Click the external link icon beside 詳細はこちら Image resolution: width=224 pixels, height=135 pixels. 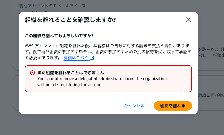coord(92,58)
